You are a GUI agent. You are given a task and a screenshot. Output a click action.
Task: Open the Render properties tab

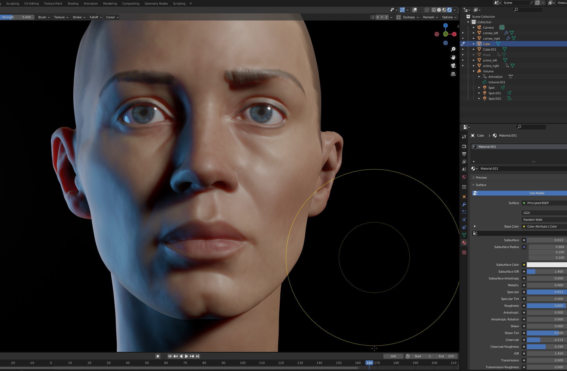point(464,146)
